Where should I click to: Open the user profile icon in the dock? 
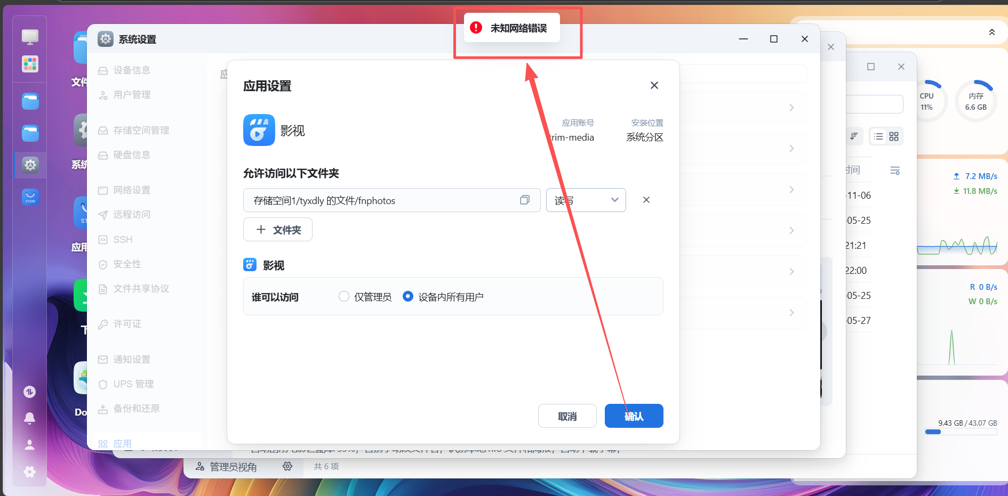point(30,445)
